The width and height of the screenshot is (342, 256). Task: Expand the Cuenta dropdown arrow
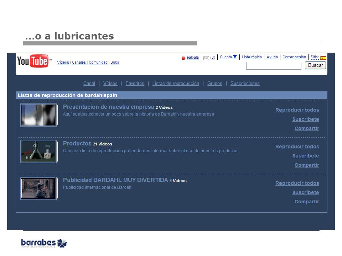[x=235, y=57]
